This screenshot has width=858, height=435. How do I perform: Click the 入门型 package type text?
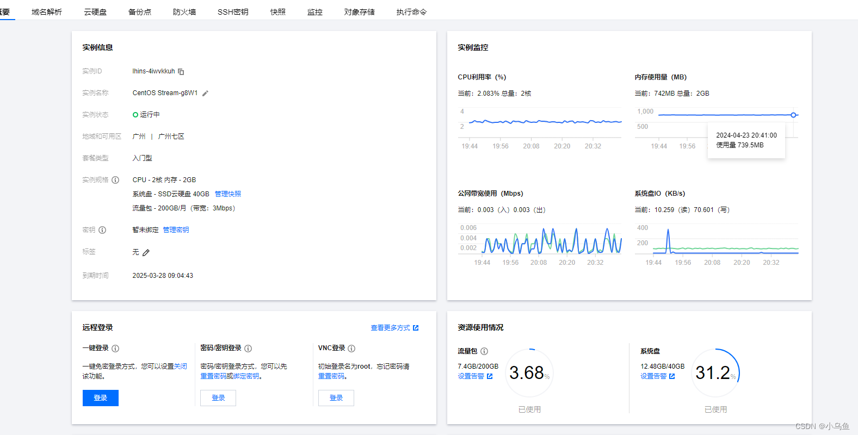tap(142, 158)
